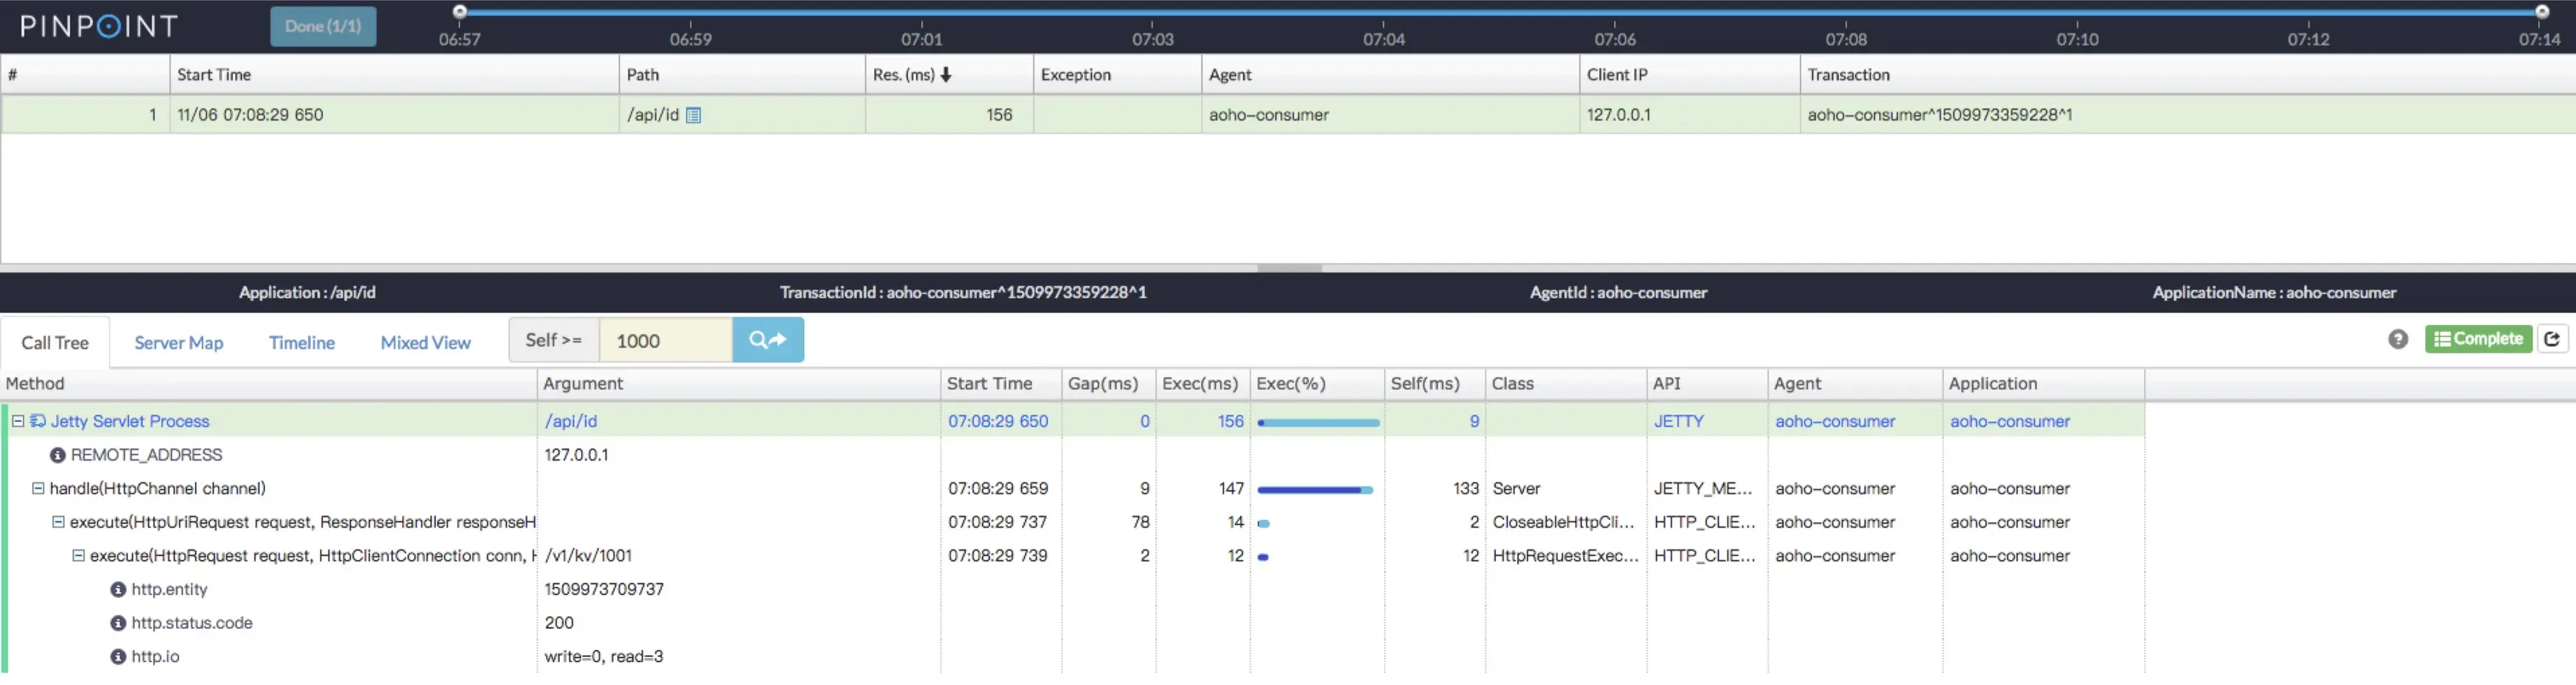This screenshot has width=2576, height=685.
Task: Collapse the Jetty Servlet Process node
Action: 18,421
